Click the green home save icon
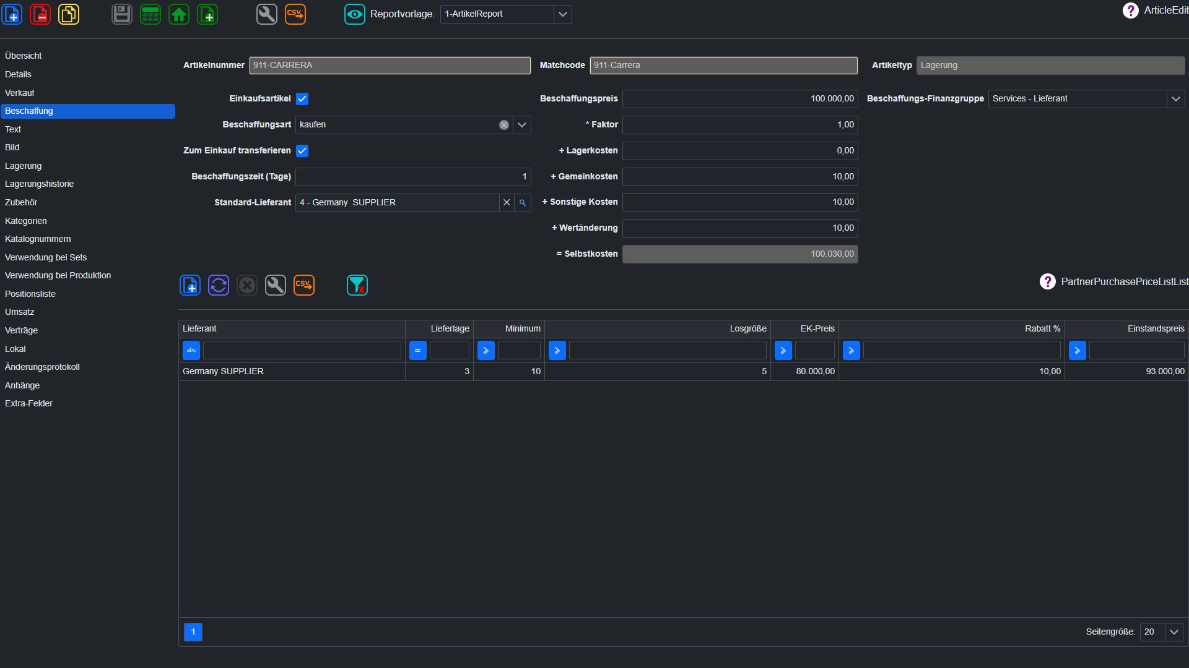1189x668 pixels. (179, 14)
